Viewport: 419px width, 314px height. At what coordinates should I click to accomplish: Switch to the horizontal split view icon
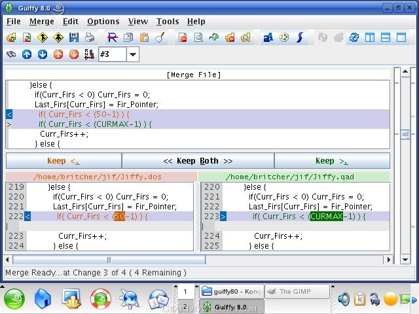(386, 37)
